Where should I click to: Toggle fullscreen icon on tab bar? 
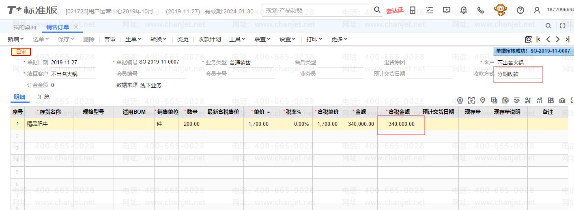click(563, 26)
